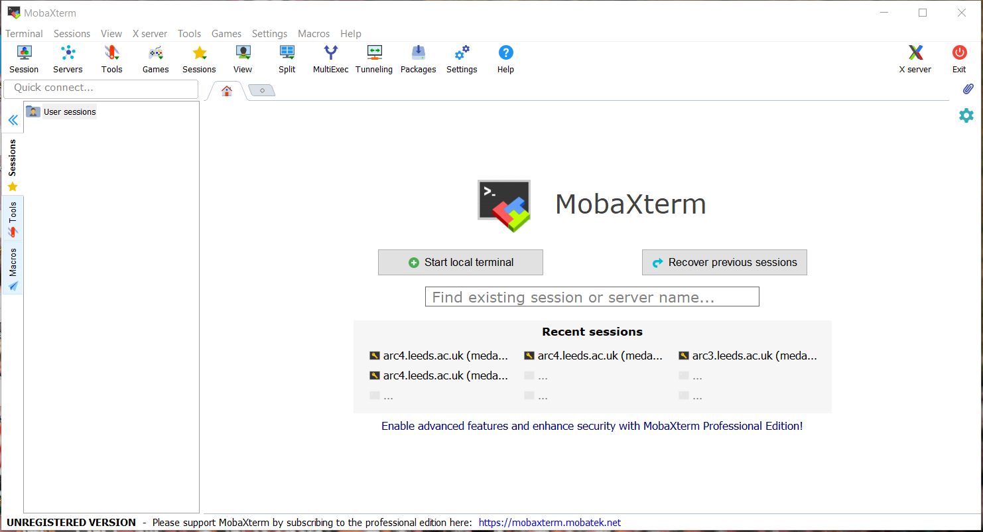This screenshot has height=532, width=983.
Task: Open first-row middle arc4.leeds.ac.uk recent session
Action: pos(593,356)
